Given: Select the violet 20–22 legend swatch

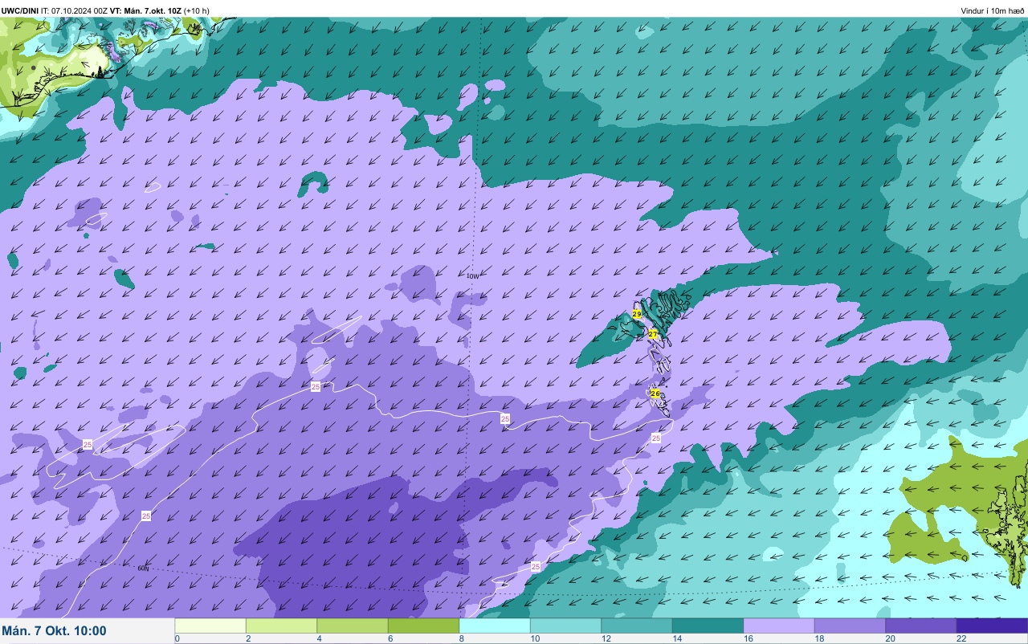Looking at the screenshot, I should point(921,626).
